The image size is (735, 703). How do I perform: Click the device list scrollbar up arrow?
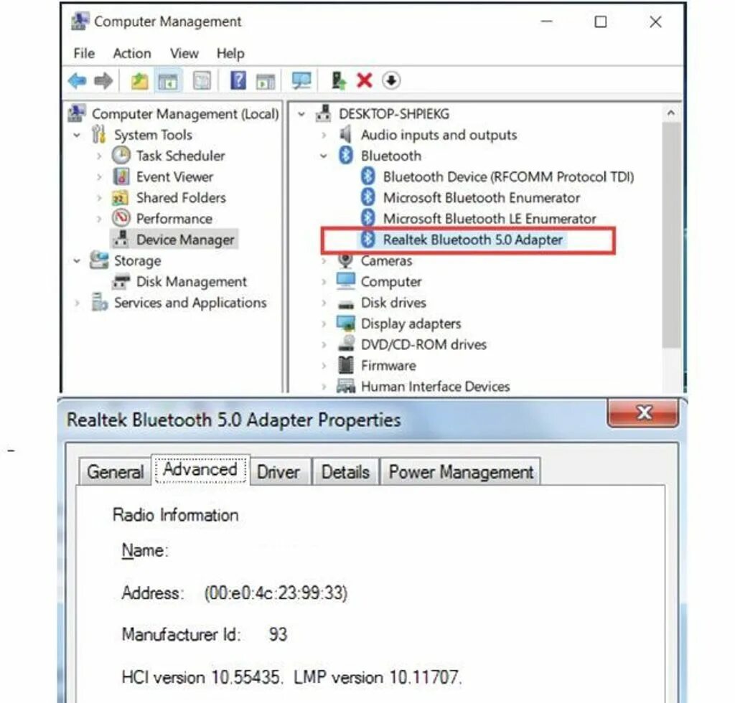671,113
